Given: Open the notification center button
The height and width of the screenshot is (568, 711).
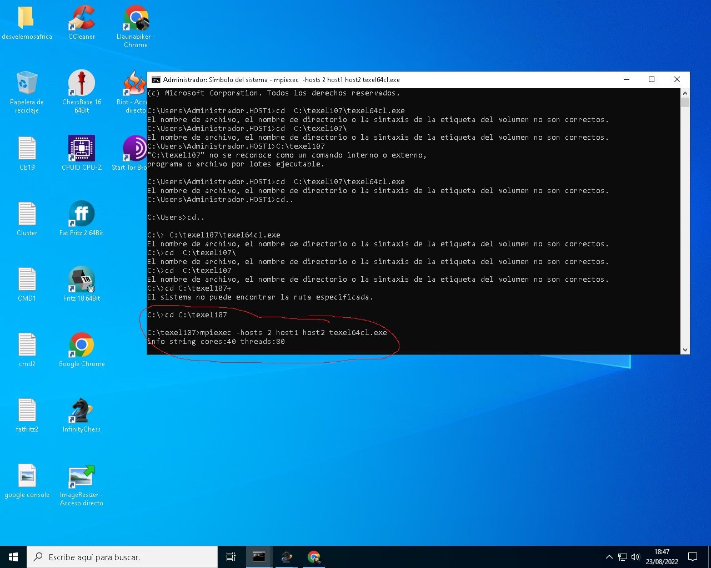Looking at the screenshot, I should [693, 557].
